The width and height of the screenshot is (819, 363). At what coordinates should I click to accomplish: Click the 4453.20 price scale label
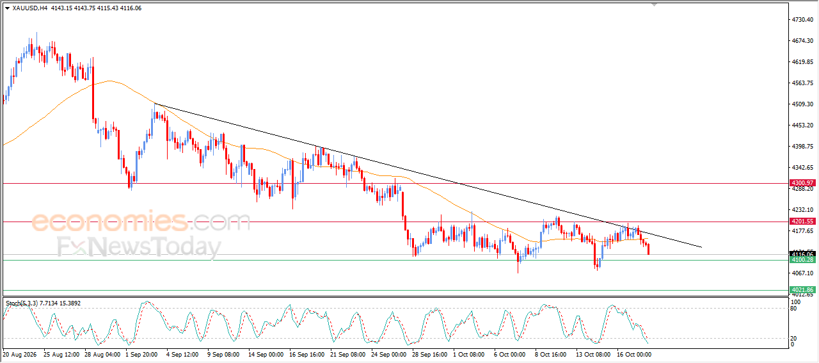(802, 125)
